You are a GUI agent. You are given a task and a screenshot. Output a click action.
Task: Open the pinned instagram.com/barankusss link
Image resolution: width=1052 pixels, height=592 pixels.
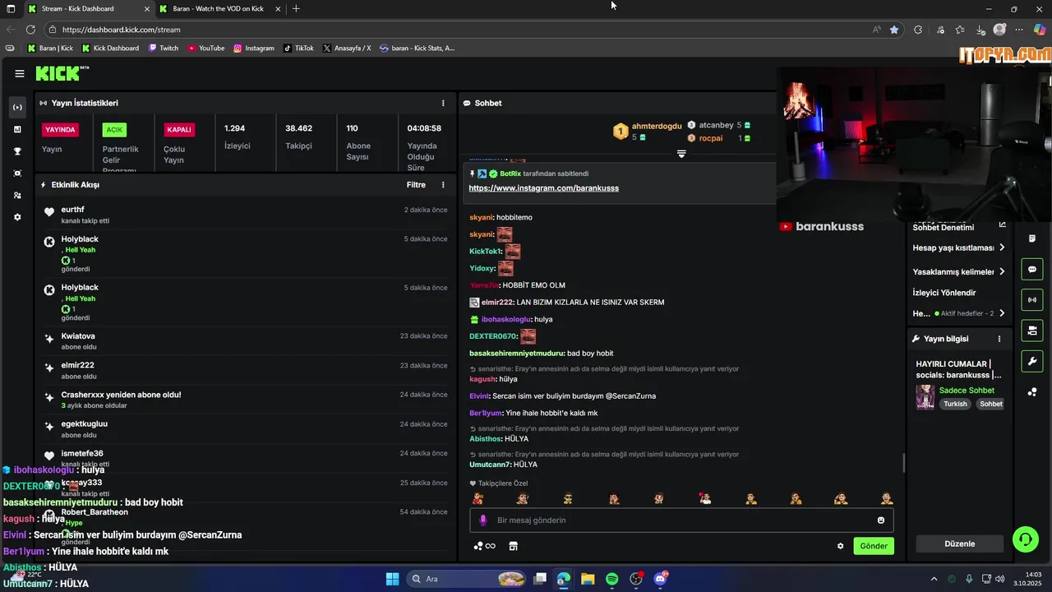[x=543, y=188]
